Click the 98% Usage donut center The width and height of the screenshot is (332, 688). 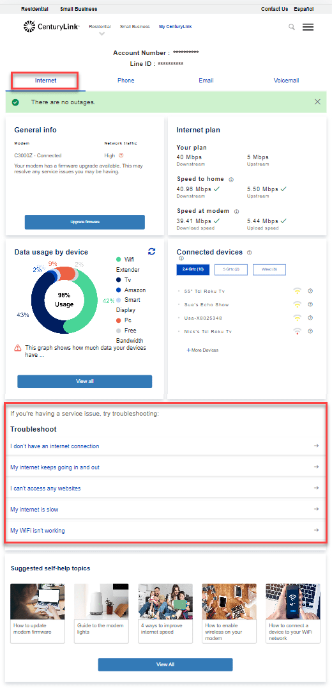[x=64, y=300]
